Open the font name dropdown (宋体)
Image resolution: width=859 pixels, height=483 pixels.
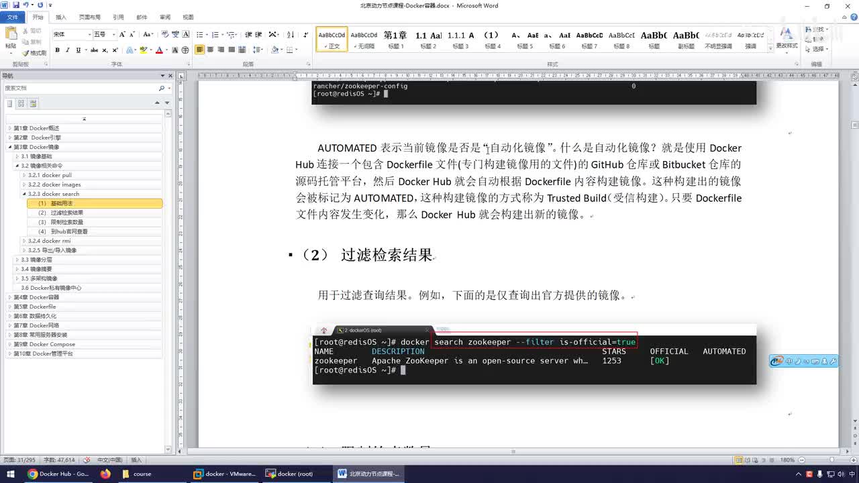click(x=89, y=34)
